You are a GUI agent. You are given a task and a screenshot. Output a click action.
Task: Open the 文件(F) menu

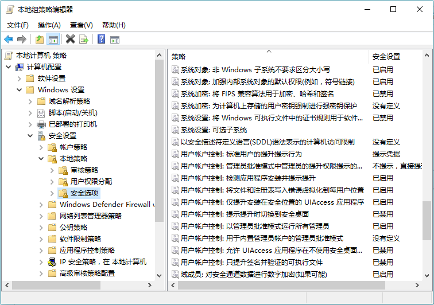[x=17, y=25]
